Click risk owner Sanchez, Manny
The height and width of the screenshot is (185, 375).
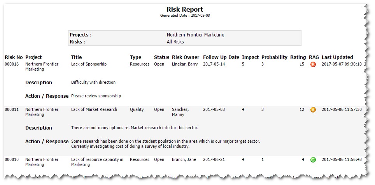tap(180, 112)
